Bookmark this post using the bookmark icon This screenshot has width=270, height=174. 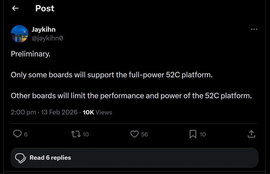[x=193, y=134]
